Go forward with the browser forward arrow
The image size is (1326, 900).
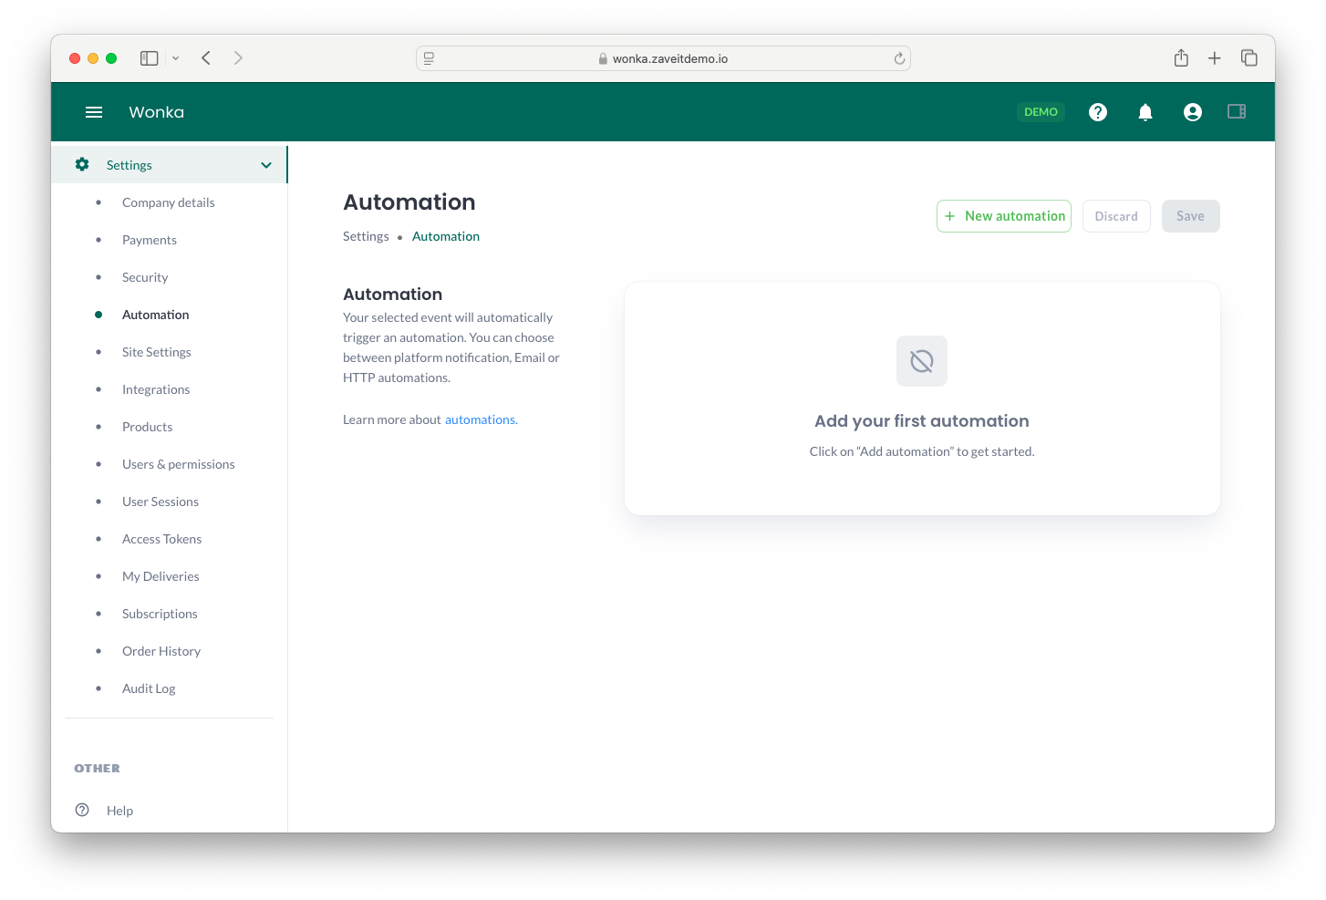coord(238,58)
